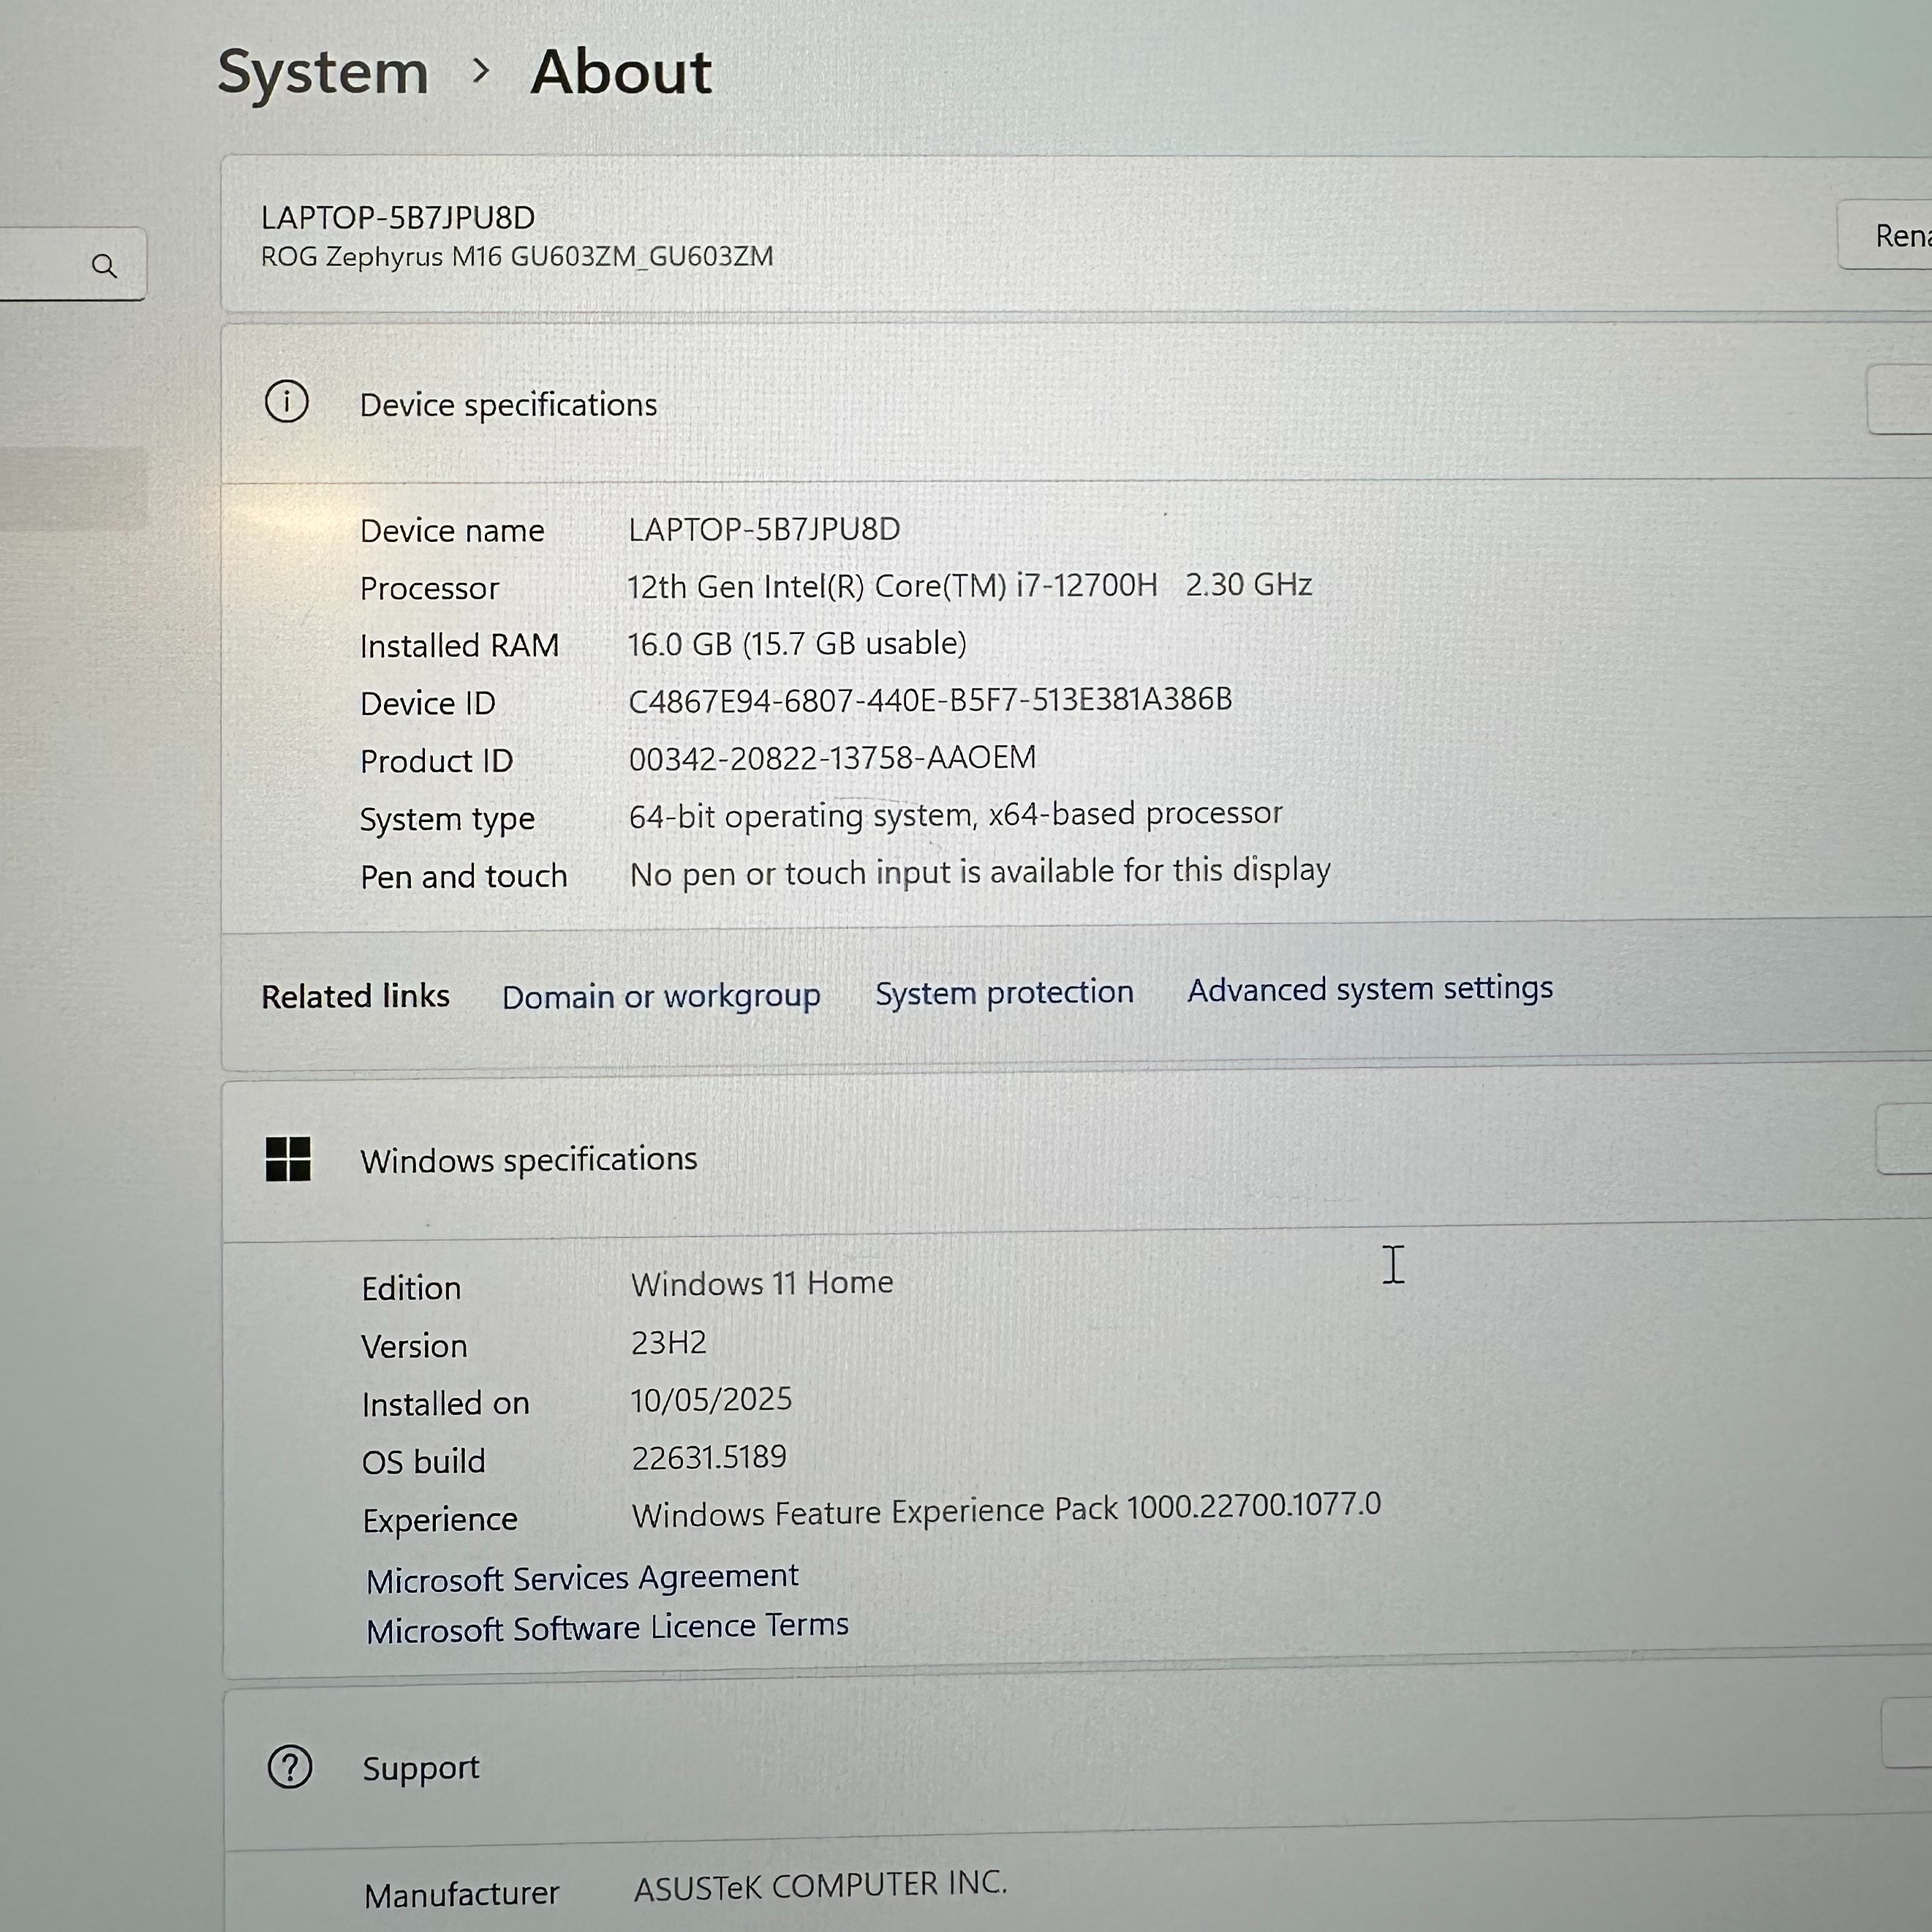Select Product ID value 00342-20822-13758-AAOEM
The image size is (1932, 1932).
coord(832,758)
